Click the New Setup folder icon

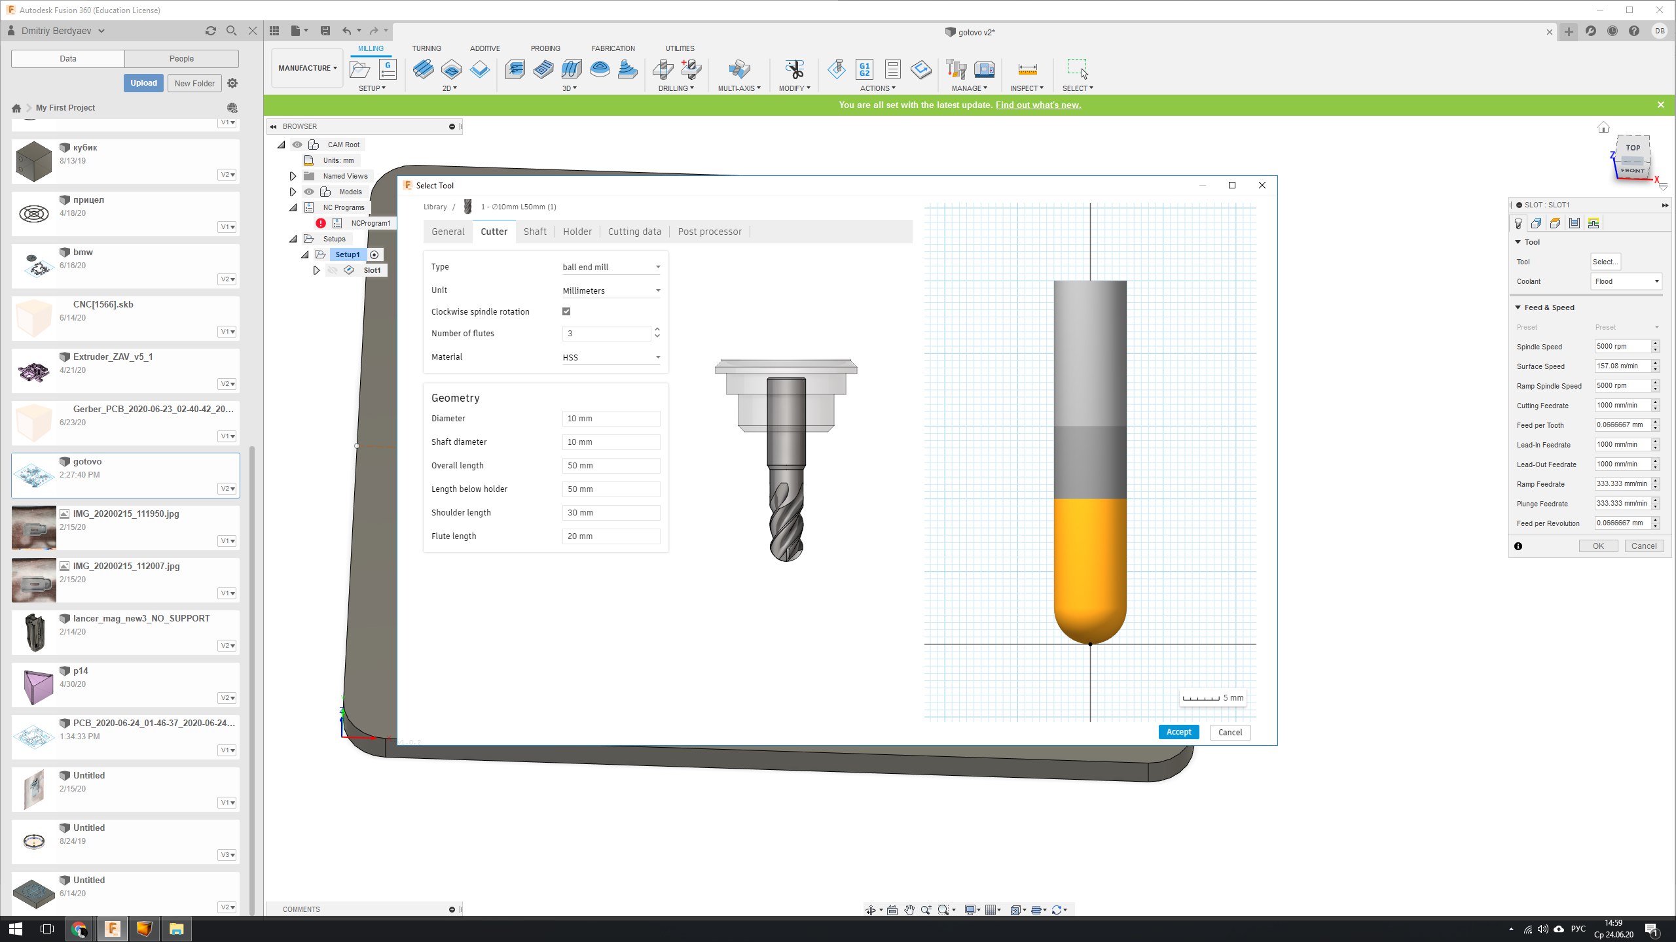click(x=360, y=69)
